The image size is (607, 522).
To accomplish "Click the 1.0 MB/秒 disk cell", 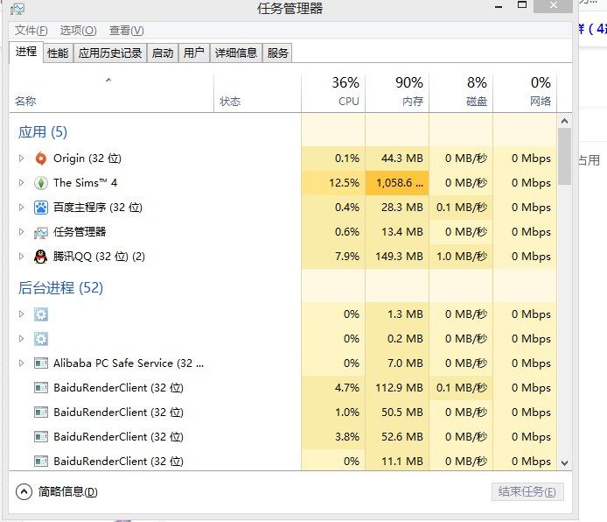I will point(461,257).
